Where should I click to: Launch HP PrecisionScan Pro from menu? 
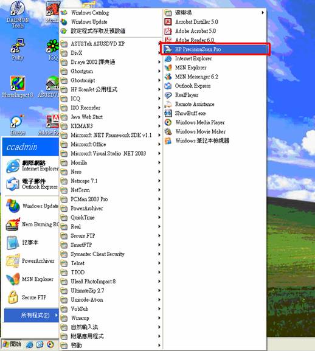pyautogui.click(x=215, y=49)
